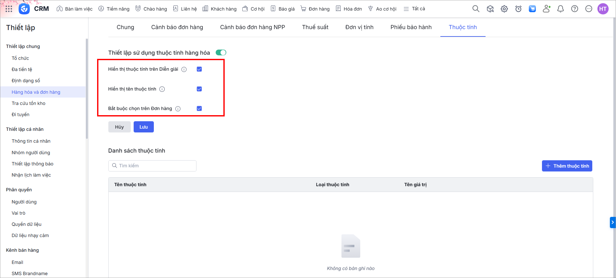616x278 pixels.
Task: Expand the Tất cả menu
Action: click(414, 9)
